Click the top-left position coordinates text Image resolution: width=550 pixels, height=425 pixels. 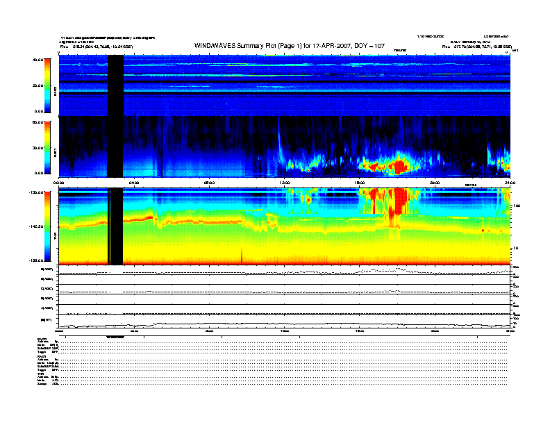[97, 47]
